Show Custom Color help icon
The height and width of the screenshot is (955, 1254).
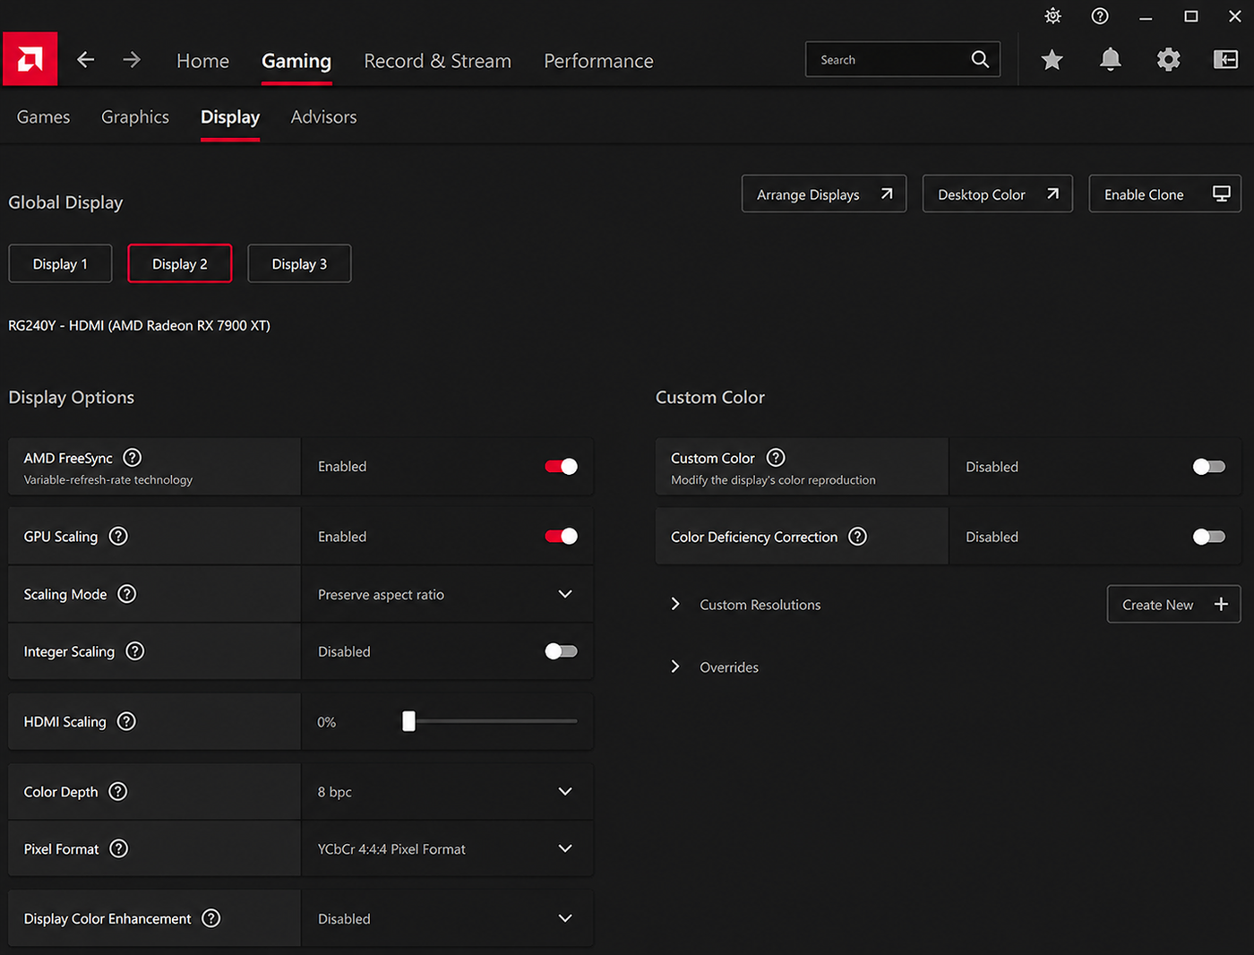(x=777, y=458)
